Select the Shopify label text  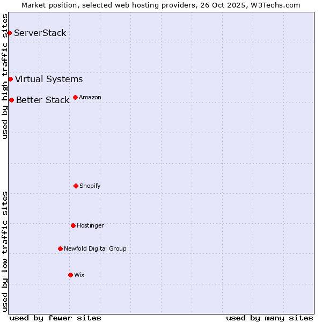pos(90,186)
